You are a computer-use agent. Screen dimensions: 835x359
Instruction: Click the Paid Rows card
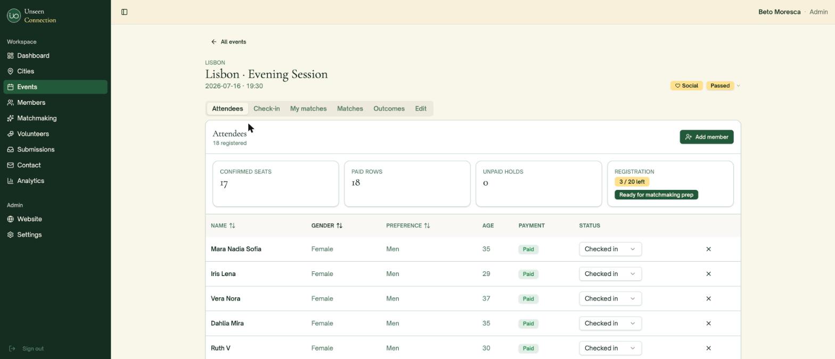(407, 183)
